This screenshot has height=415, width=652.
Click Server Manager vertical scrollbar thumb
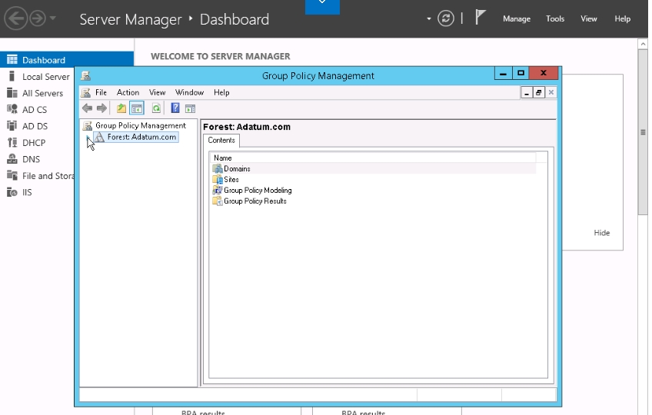pyautogui.click(x=643, y=132)
